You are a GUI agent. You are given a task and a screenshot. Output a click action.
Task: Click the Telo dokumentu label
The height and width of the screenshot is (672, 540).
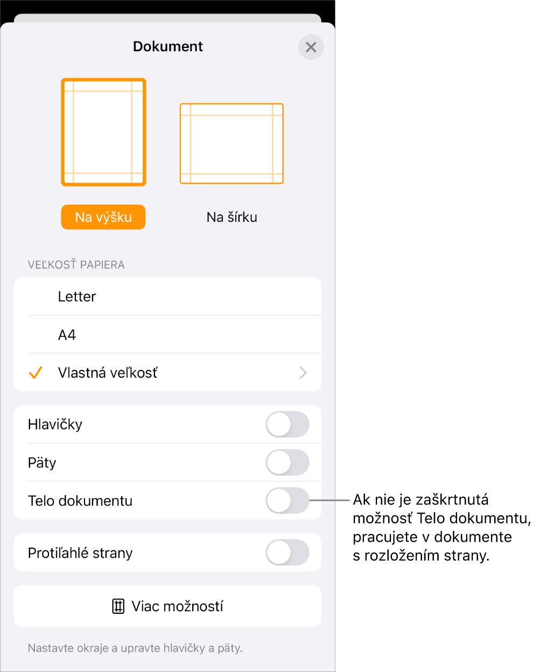pyautogui.click(x=80, y=501)
